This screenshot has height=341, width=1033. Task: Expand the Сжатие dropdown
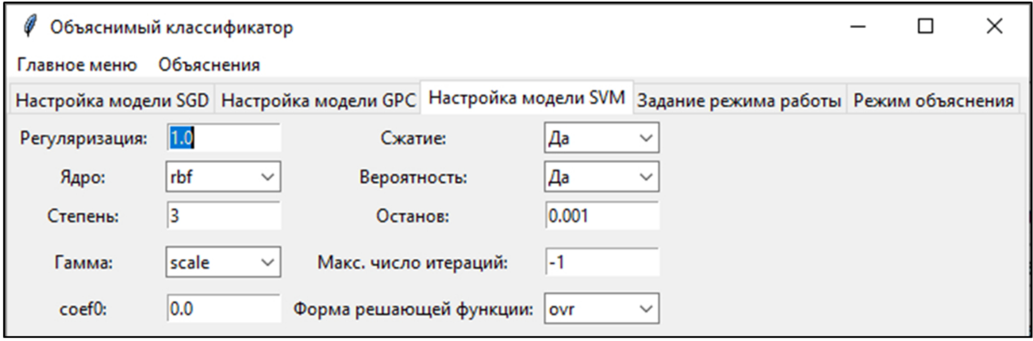(x=601, y=138)
